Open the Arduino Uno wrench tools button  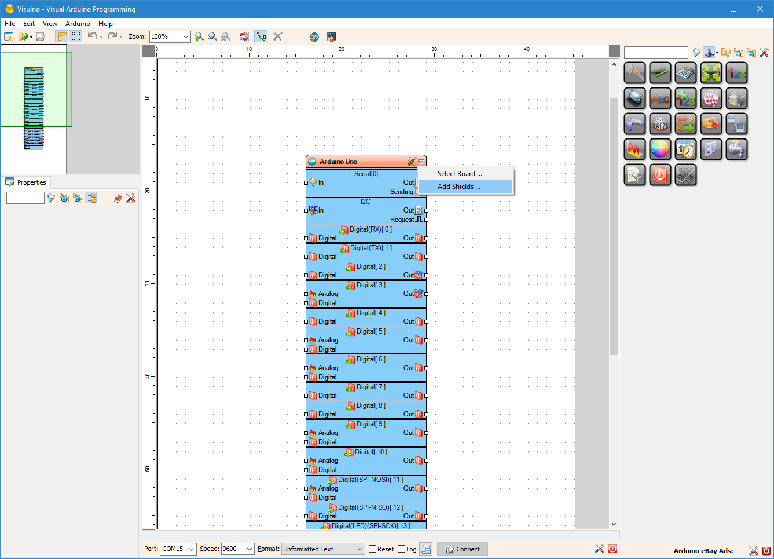point(412,162)
